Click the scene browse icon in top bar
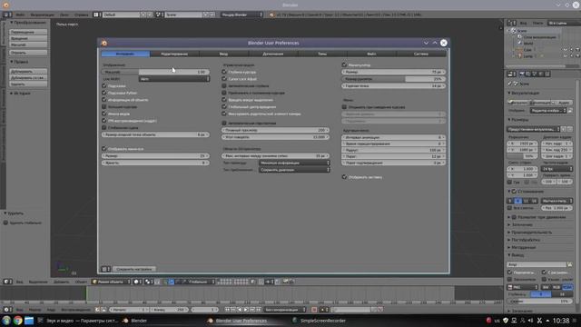 tap(160, 15)
